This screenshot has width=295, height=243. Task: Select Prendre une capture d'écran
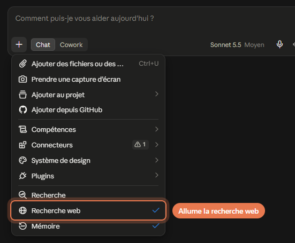(x=88, y=79)
